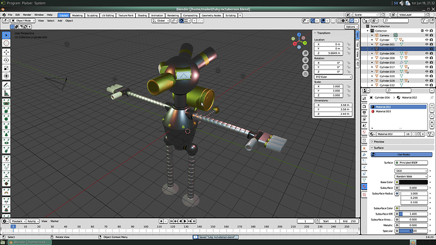Click the Principled BSDF surface button
The image size is (436, 245).
[411, 163]
